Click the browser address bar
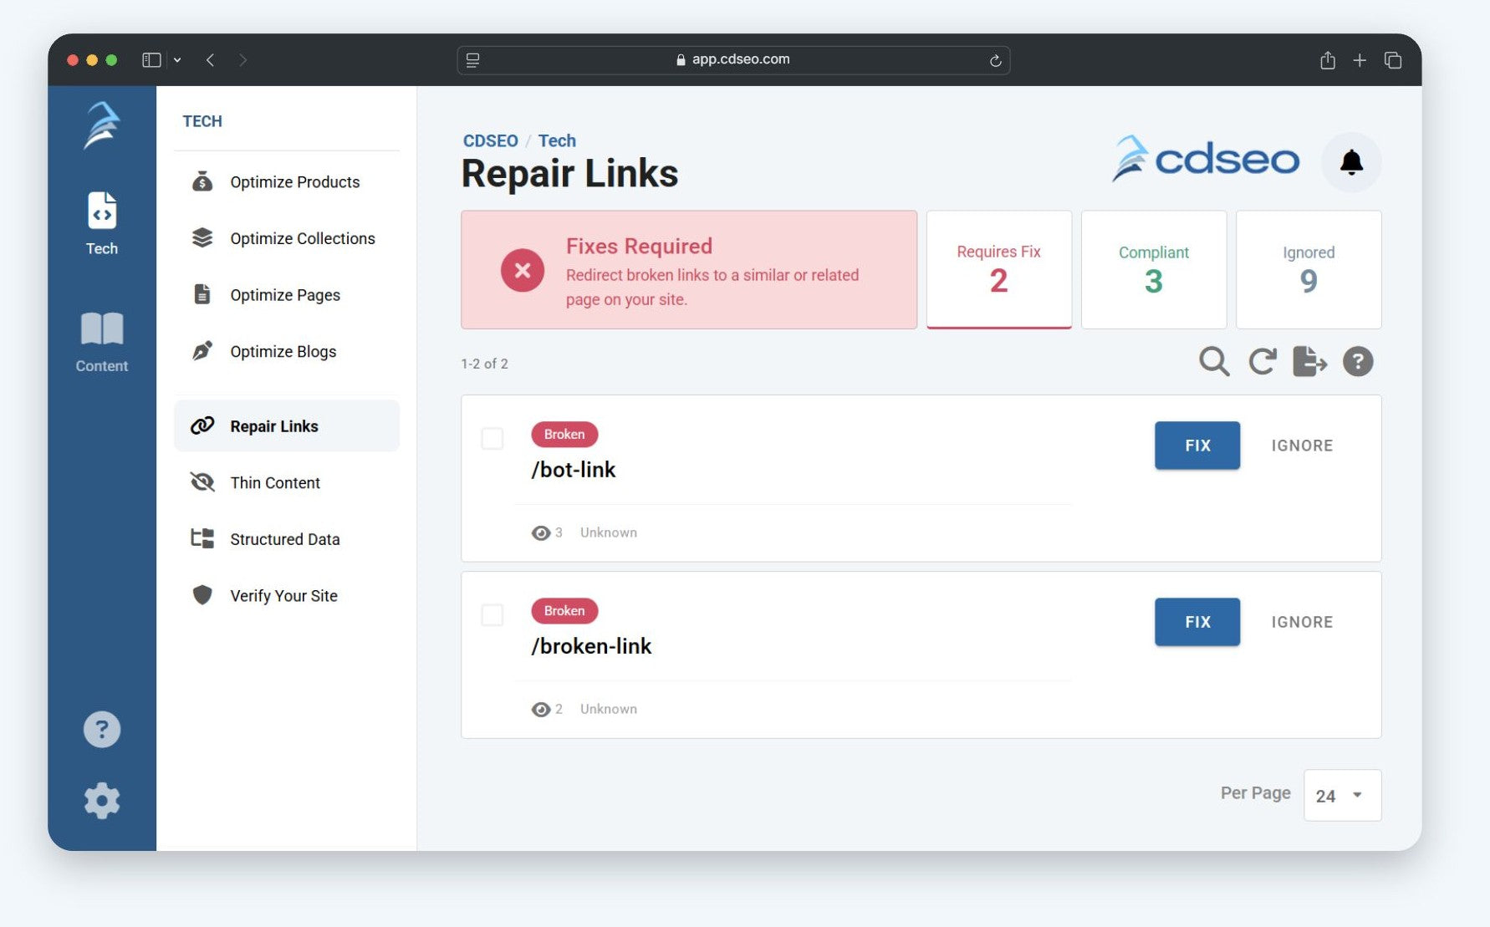The width and height of the screenshot is (1490, 927). [x=733, y=60]
